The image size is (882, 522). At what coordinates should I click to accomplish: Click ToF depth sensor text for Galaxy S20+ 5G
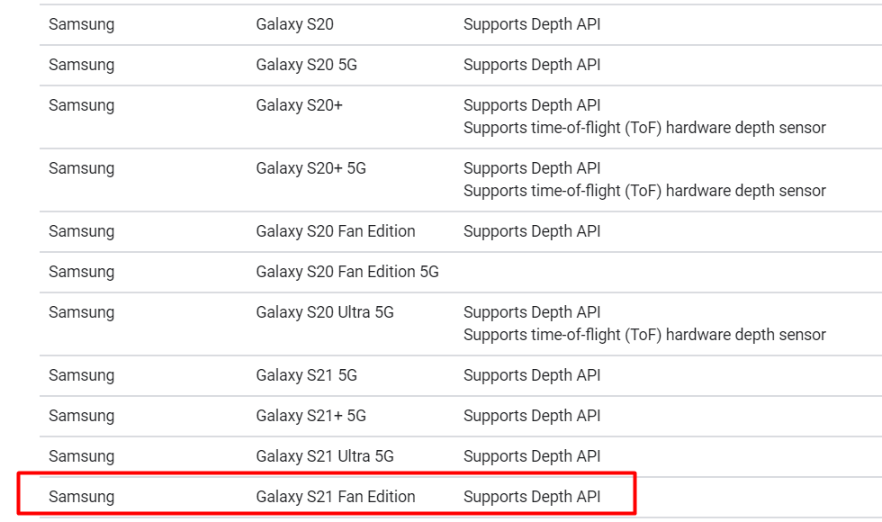click(x=643, y=191)
